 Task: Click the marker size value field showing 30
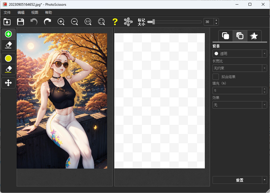(x=209, y=22)
